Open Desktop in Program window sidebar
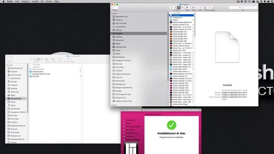The width and height of the screenshot is (274, 154). point(119,37)
